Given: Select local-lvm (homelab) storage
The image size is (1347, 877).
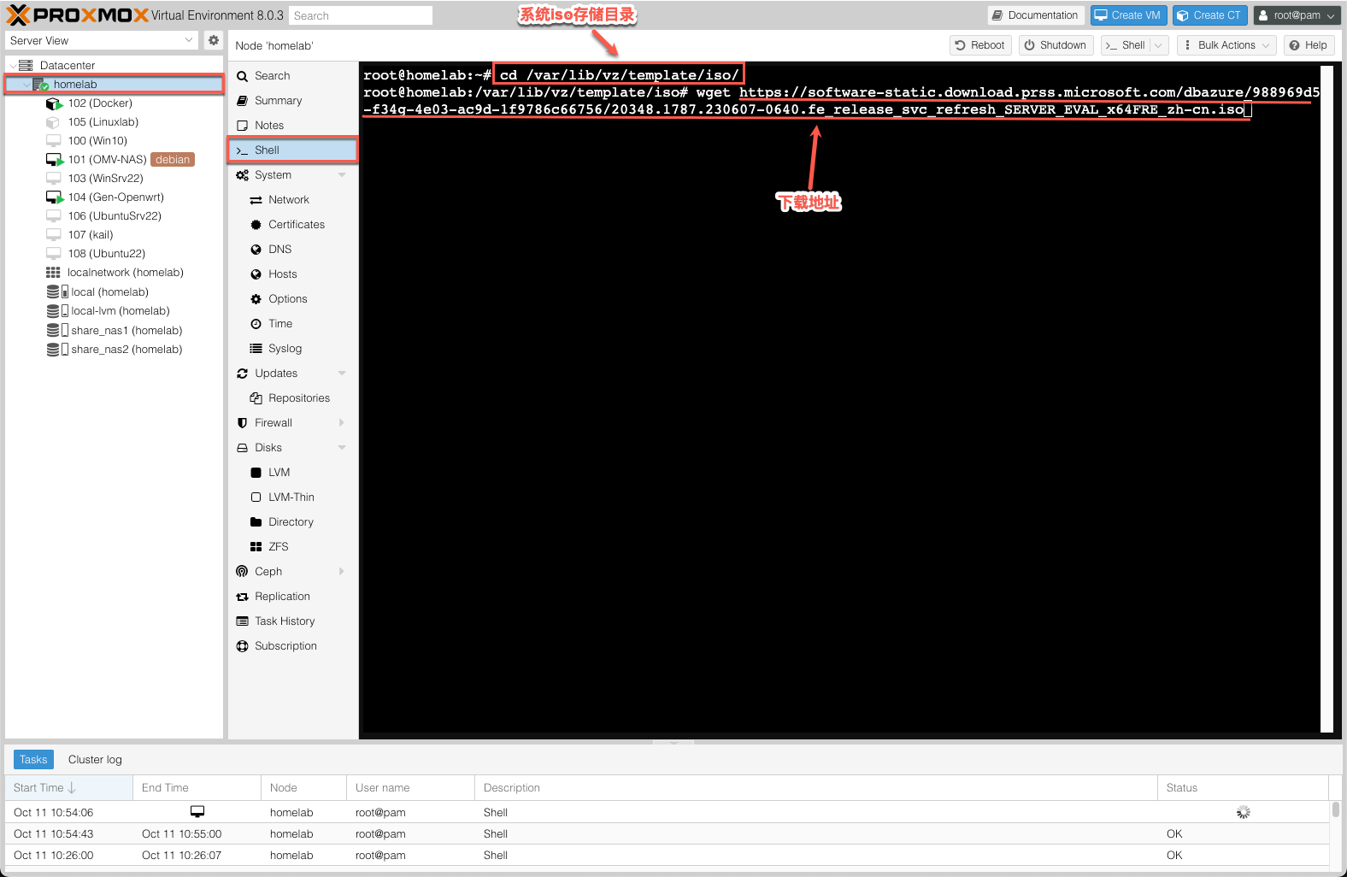Looking at the screenshot, I should [x=121, y=311].
